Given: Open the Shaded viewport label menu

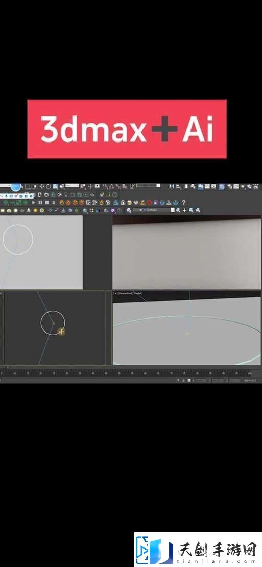Looking at the screenshot, I should [137, 293].
